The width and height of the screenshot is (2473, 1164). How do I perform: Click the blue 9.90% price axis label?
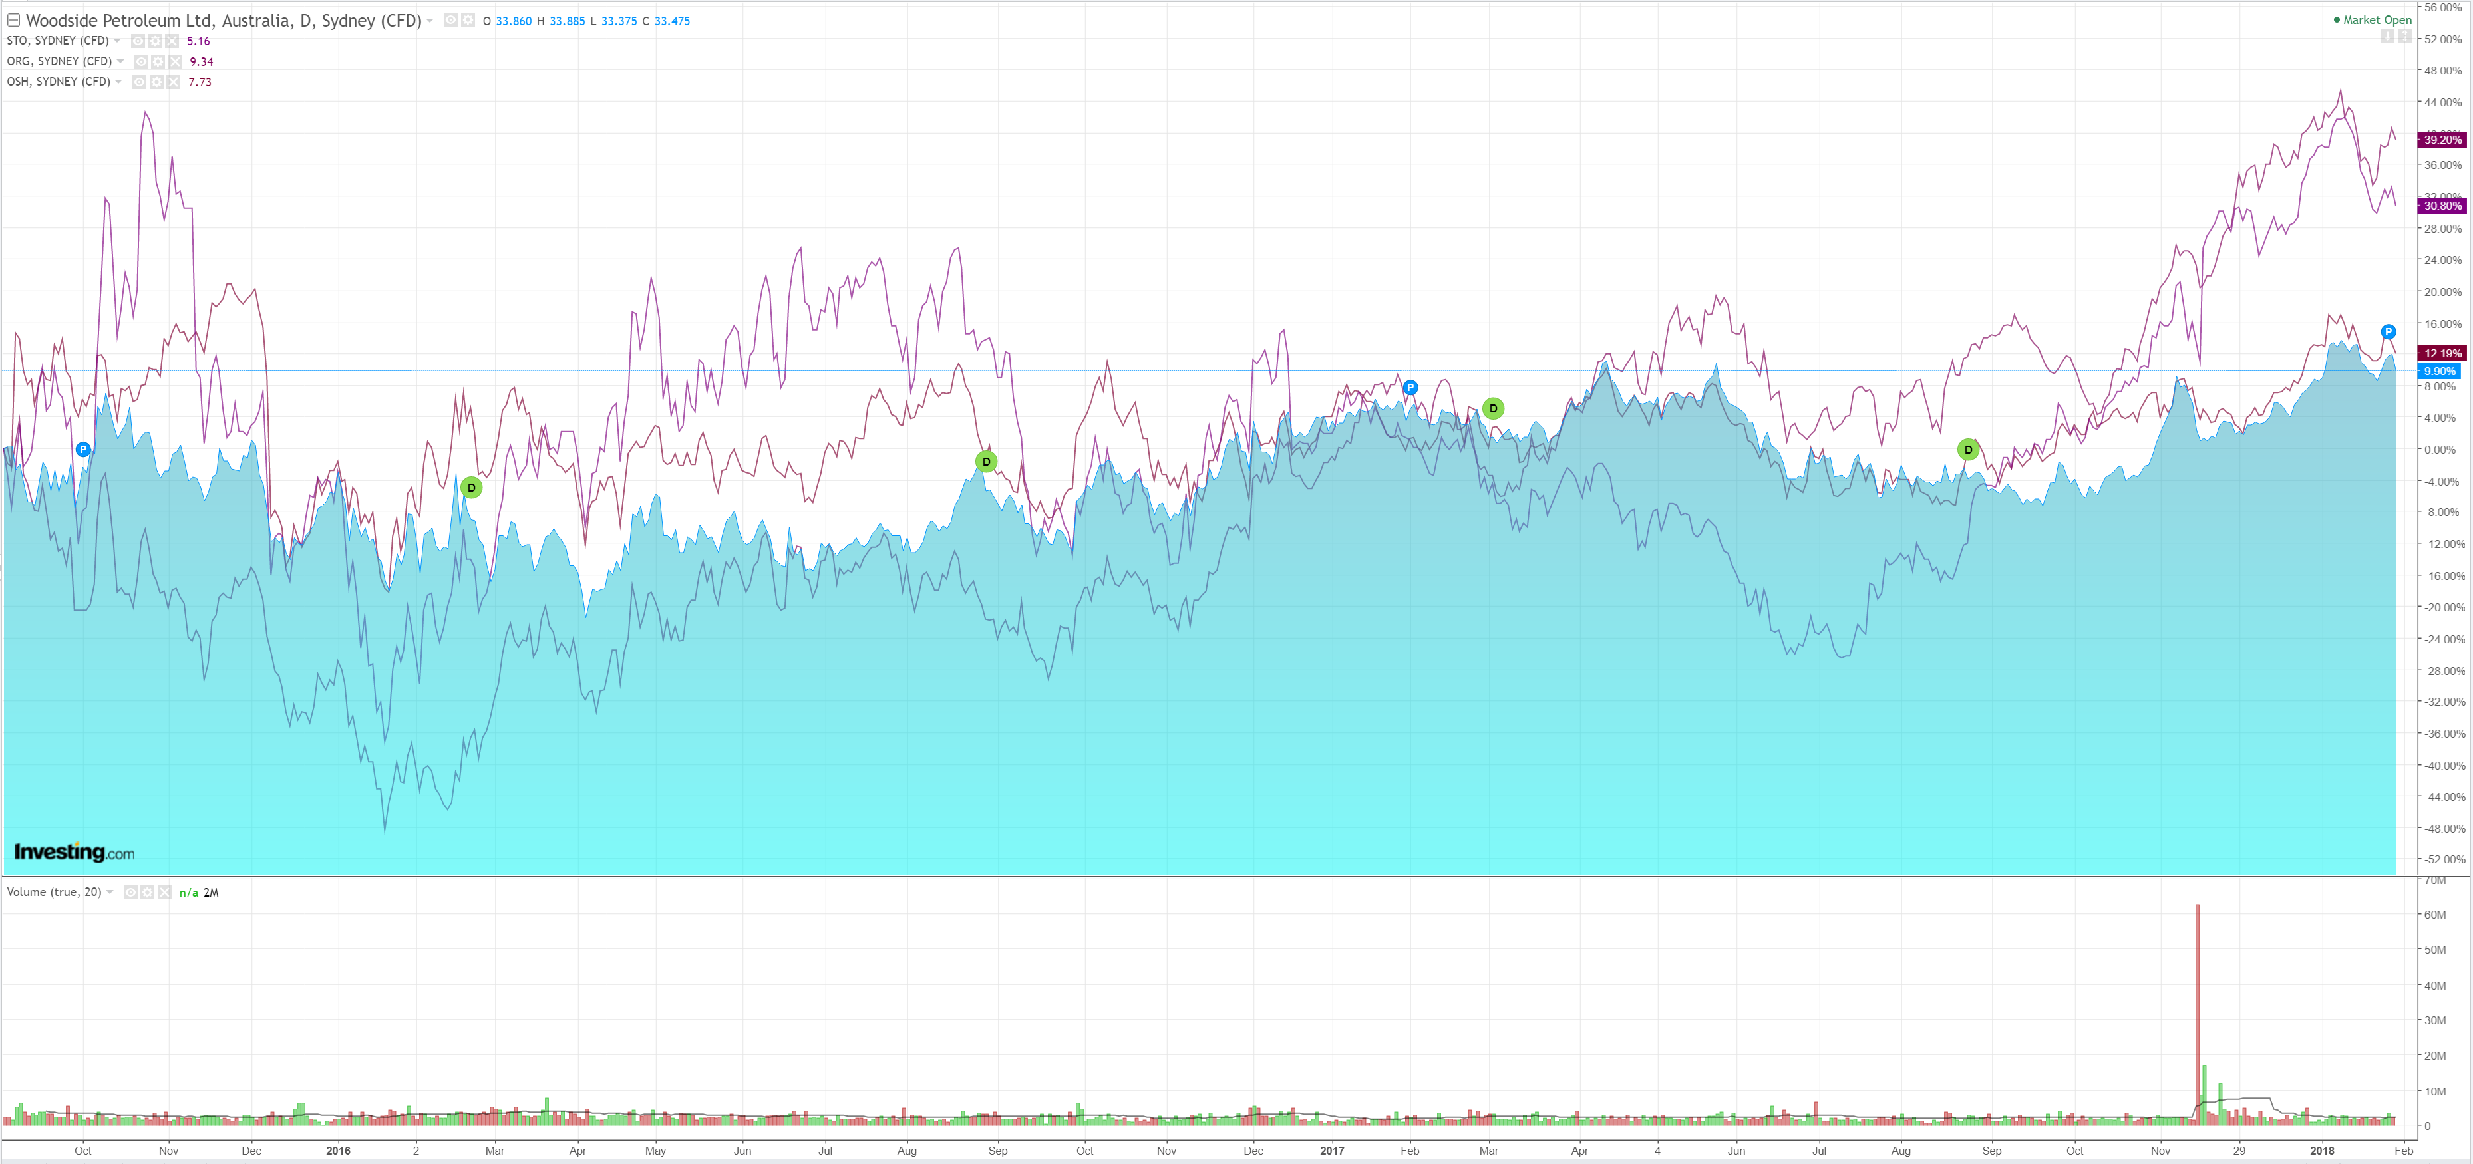pos(2438,370)
